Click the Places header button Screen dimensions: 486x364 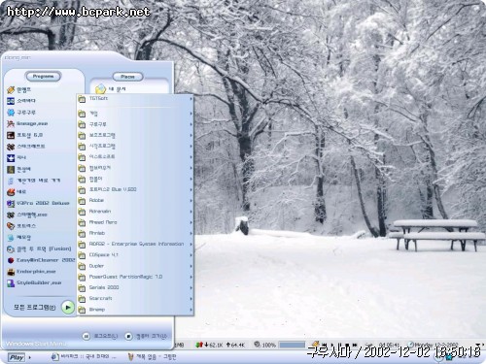tap(127, 77)
